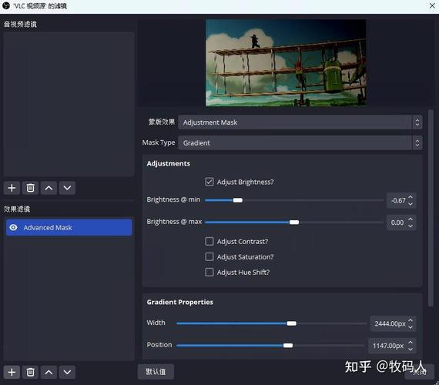Remove the selected effect filter trash icon
This screenshot has height=385, width=439.
click(x=30, y=372)
